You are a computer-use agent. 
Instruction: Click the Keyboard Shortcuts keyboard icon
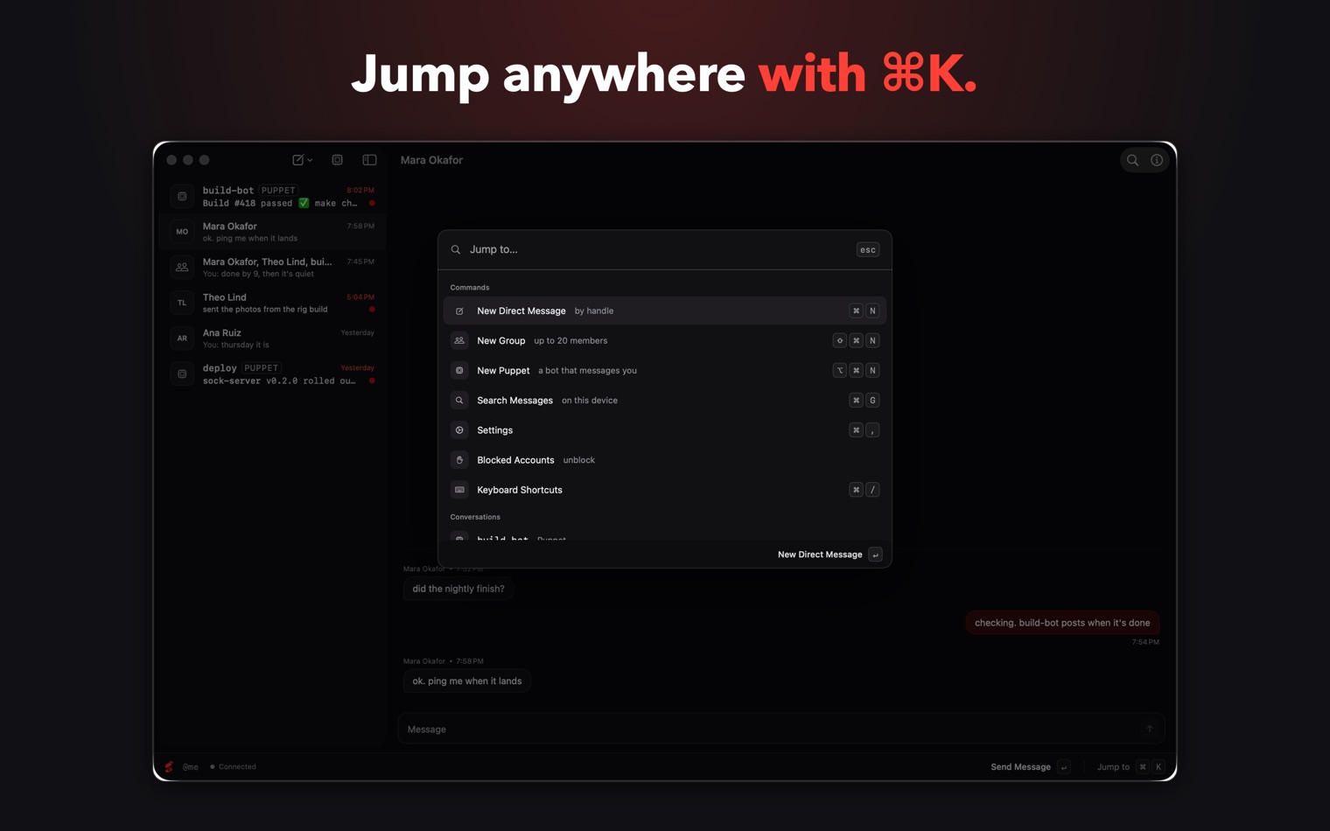point(459,489)
